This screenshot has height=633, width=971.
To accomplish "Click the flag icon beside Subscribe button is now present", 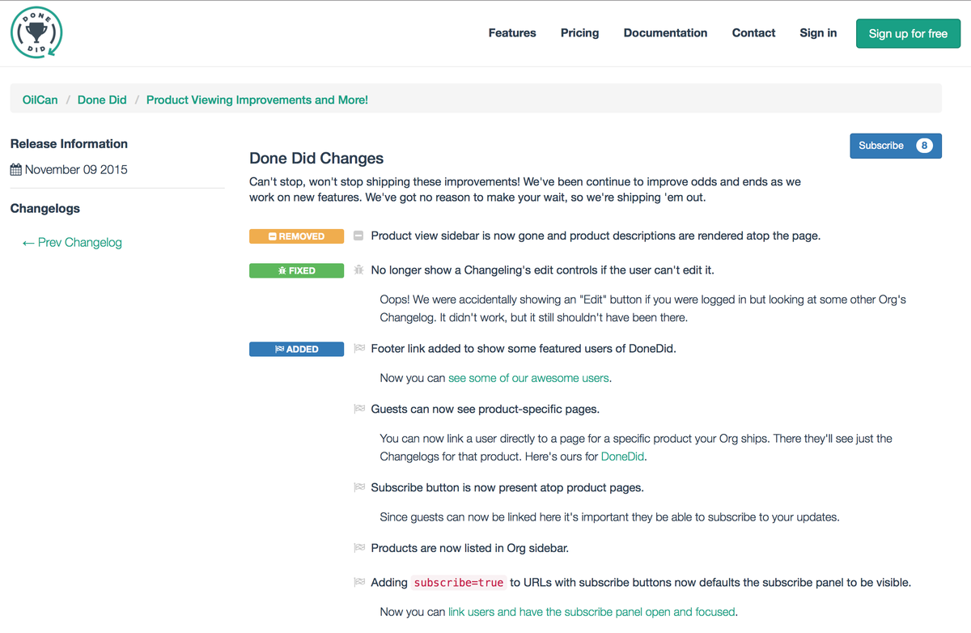I will click(359, 488).
